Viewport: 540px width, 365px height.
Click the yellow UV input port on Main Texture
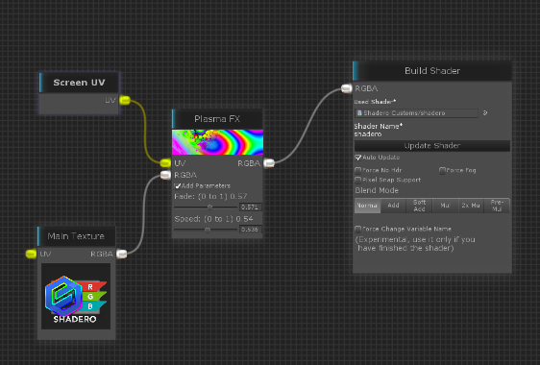pos(31,255)
